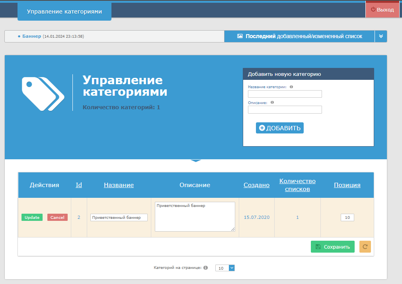Sort table by Количество списков
The height and width of the screenshot is (284, 402).
click(297, 185)
